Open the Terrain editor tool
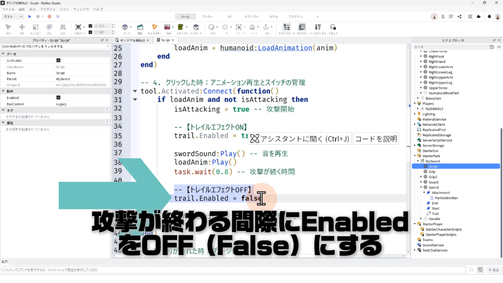The height and width of the screenshot is (283, 503). click(140, 27)
